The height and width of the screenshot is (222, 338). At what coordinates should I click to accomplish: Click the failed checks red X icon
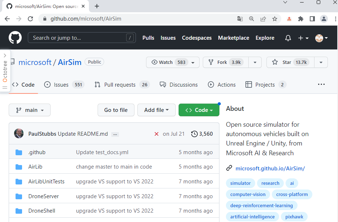(x=157, y=134)
